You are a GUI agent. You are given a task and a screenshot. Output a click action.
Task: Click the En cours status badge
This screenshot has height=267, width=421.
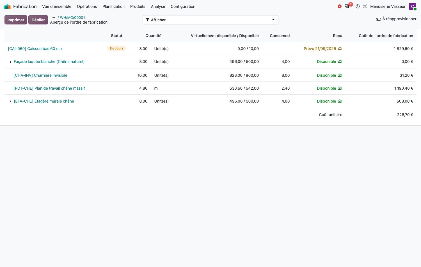pos(116,48)
